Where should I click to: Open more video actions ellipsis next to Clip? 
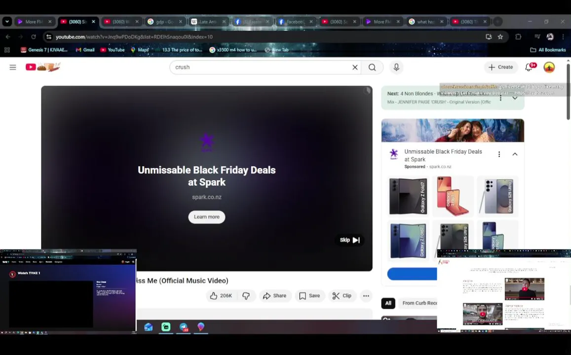point(366,296)
